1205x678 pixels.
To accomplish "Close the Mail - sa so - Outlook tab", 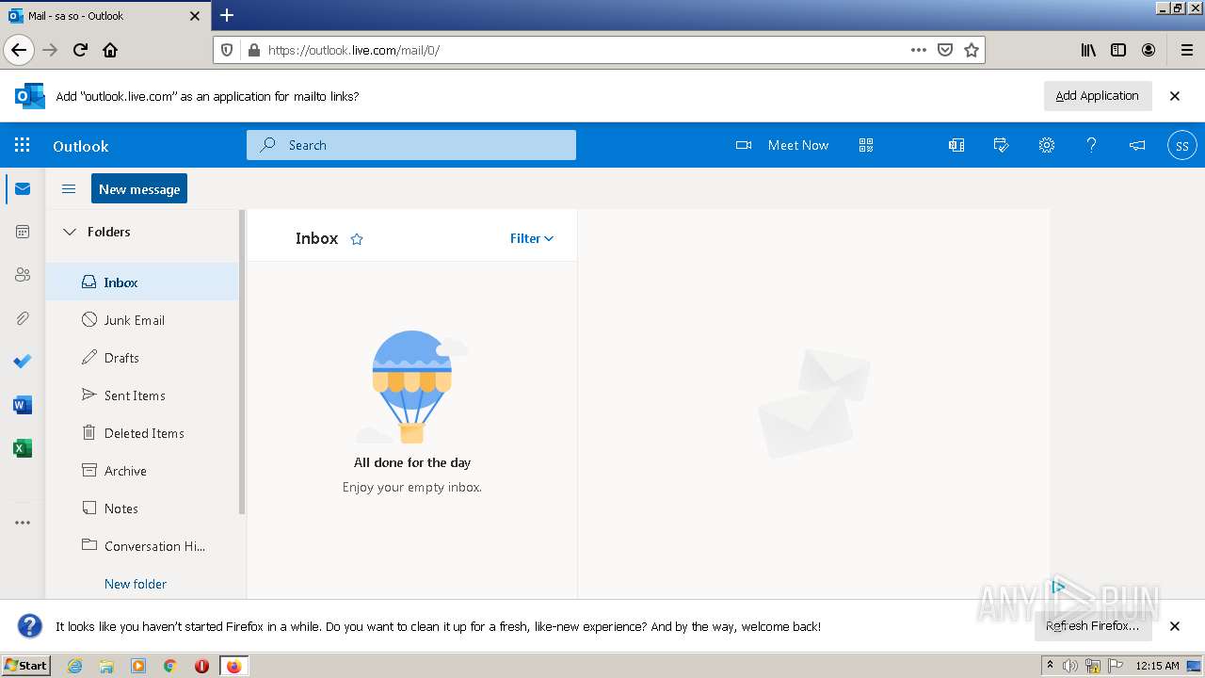I will pyautogui.click(x=195, y=16).
